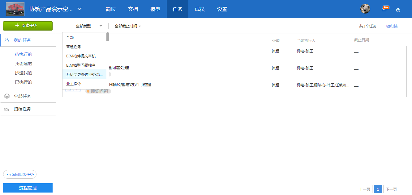Click 返回旧版任务 button
This screenshot has height=195, width=412.
coord(20,174)
